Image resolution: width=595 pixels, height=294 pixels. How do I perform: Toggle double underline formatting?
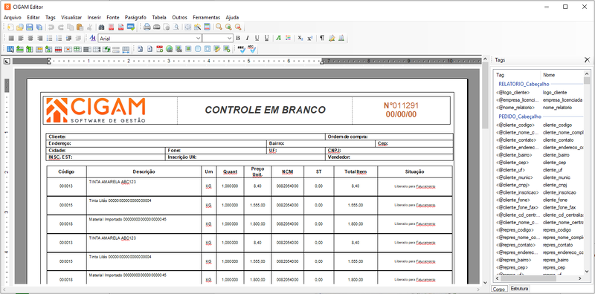(266, 38)
